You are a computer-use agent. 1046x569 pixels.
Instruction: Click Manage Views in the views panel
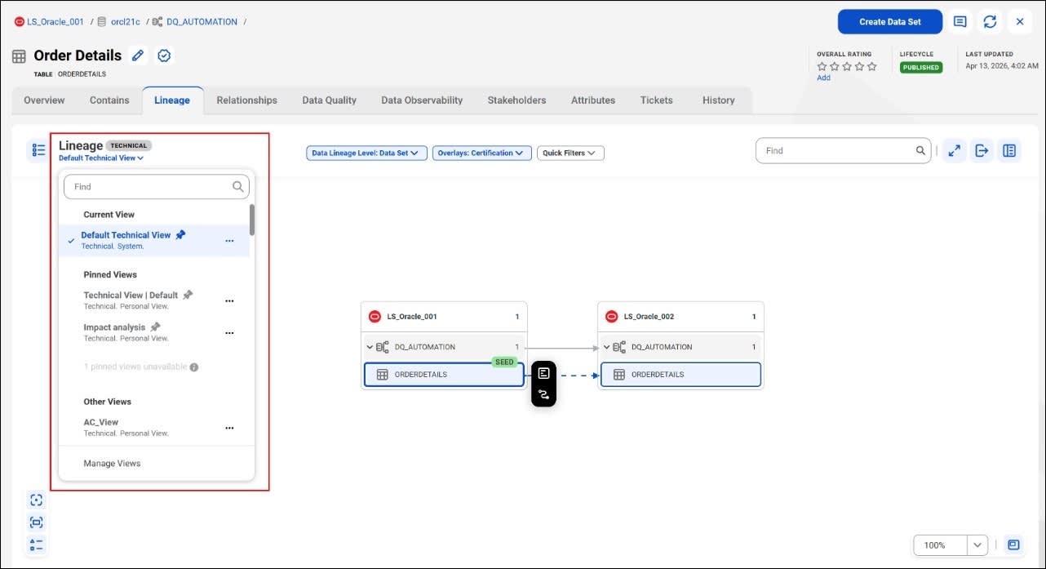click(112, 463)
